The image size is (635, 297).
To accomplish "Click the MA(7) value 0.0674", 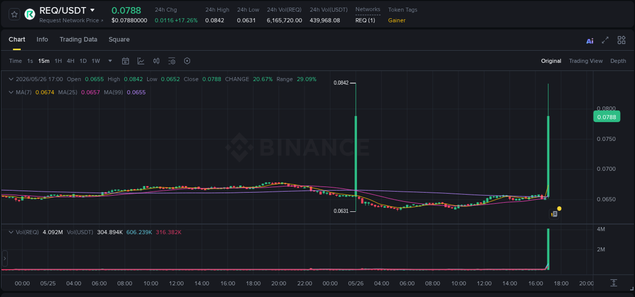I will coord(45,92).
